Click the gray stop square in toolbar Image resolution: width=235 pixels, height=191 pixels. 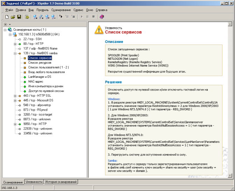point(94,17)
